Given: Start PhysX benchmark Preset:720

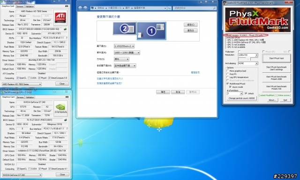Looking at the screenshot, I should click(277, 87).
